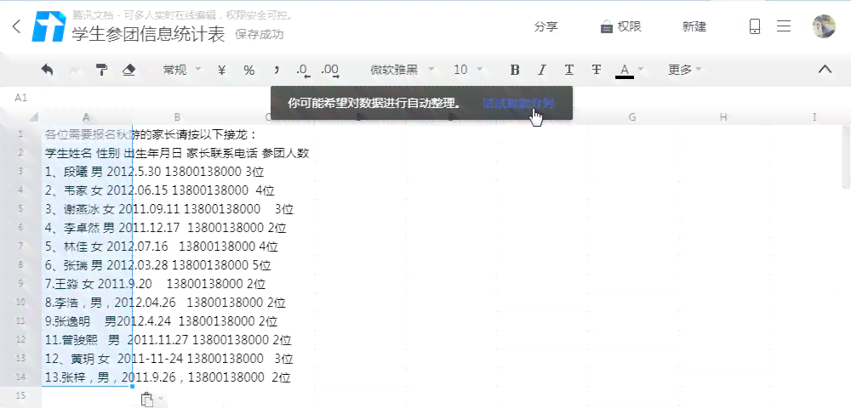Click the row 13.张梓，男

click(168, 377)
